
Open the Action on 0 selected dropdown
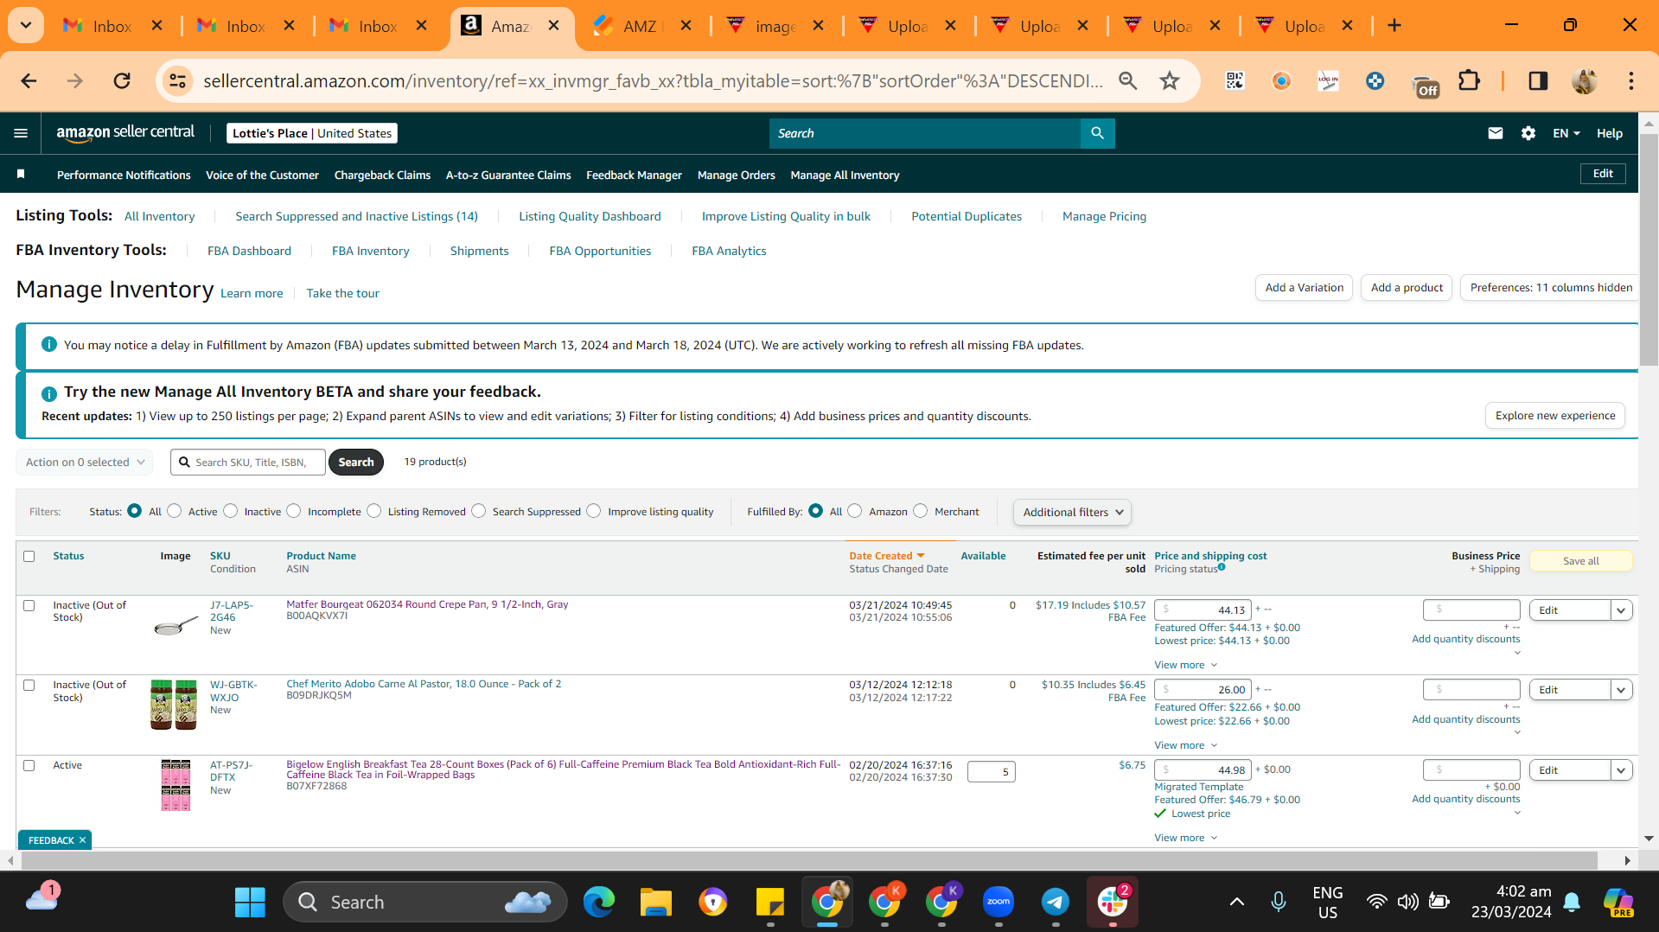point(85,463)
